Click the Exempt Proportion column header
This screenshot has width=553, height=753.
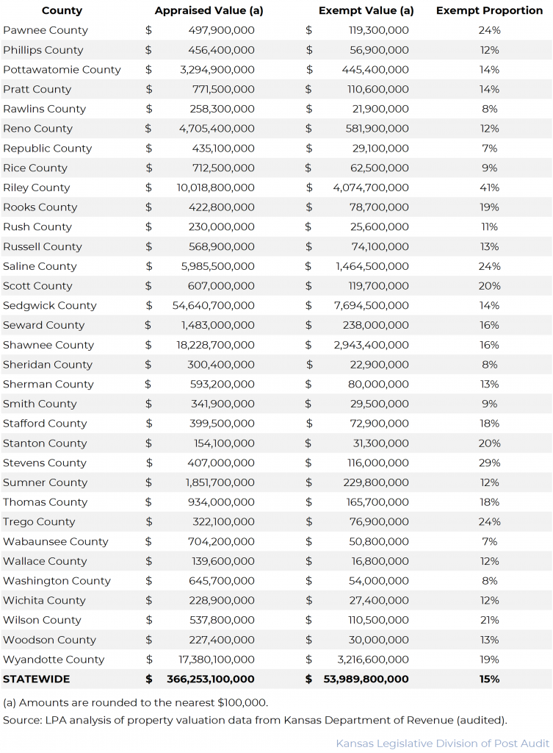(489, 11)
